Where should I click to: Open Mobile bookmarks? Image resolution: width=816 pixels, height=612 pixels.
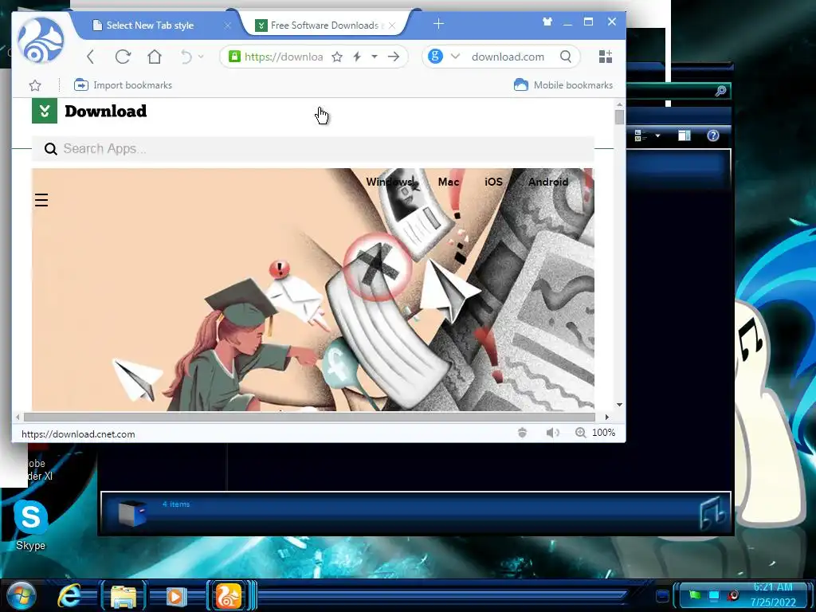[x=563, y=84]
